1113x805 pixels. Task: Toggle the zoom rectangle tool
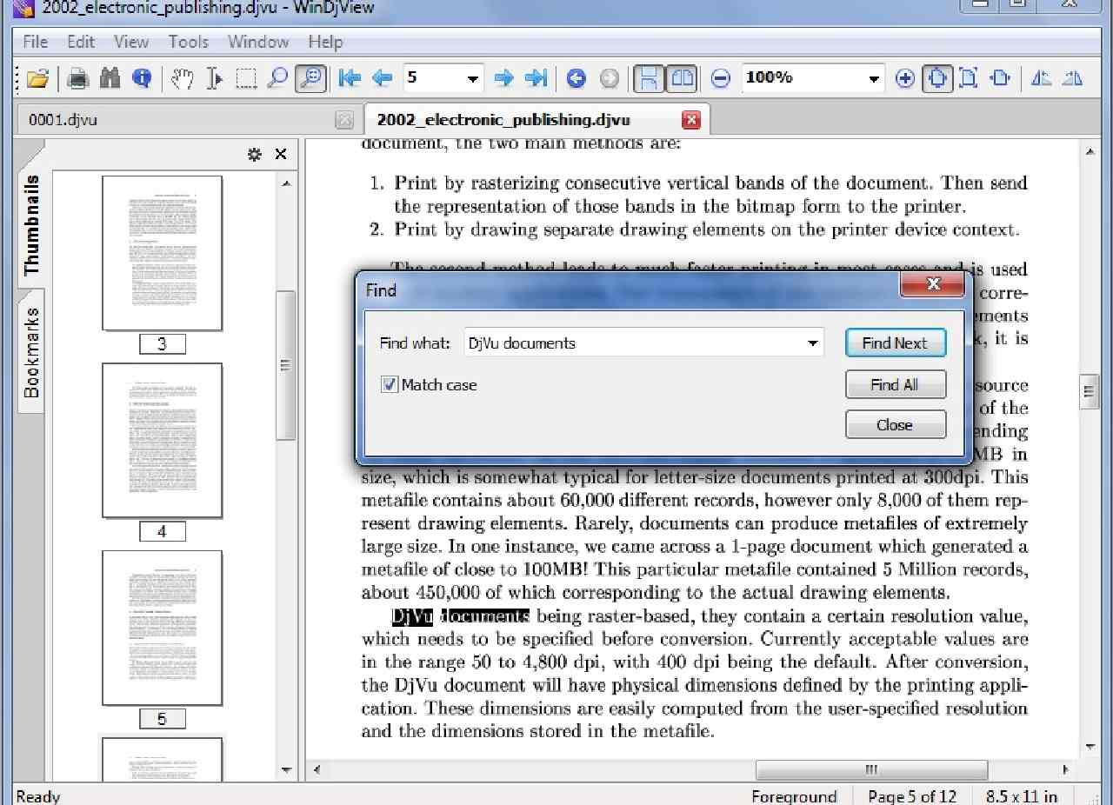(x=310, y=78)
